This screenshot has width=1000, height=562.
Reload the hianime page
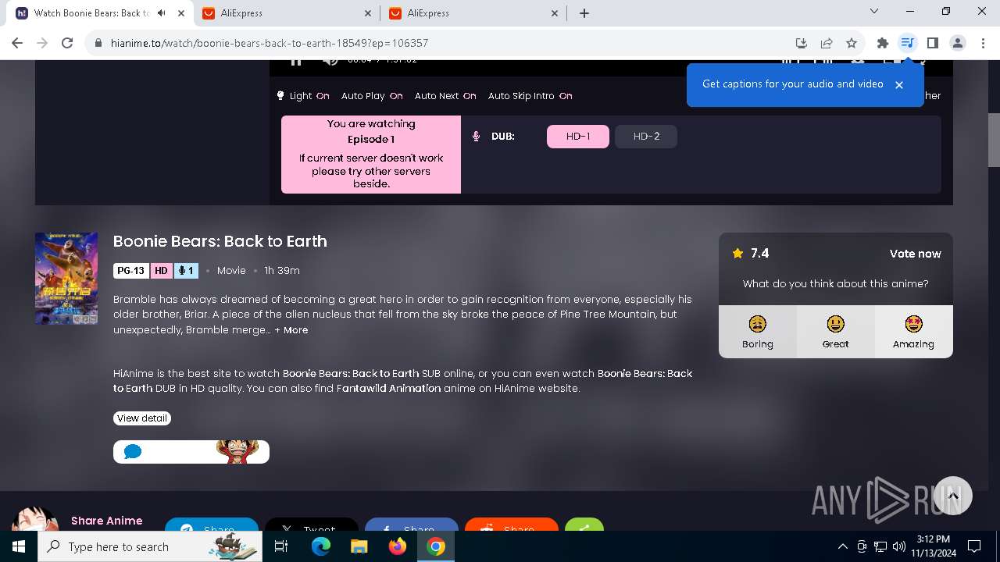tap(67, 43)
